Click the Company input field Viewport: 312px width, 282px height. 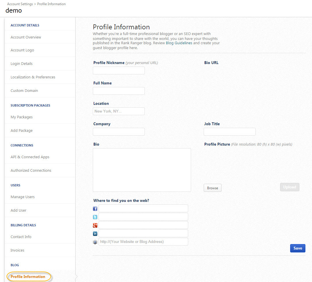[x=119, y=132]
